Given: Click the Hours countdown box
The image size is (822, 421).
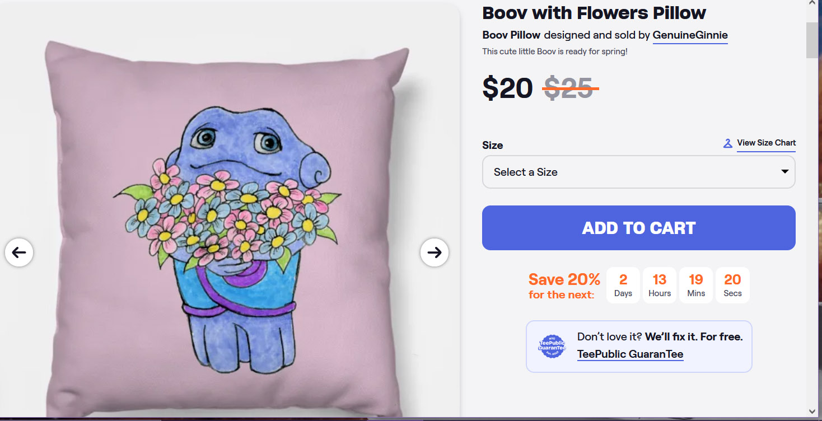Looking at the screenshot, I should click(x=660, y=285).
